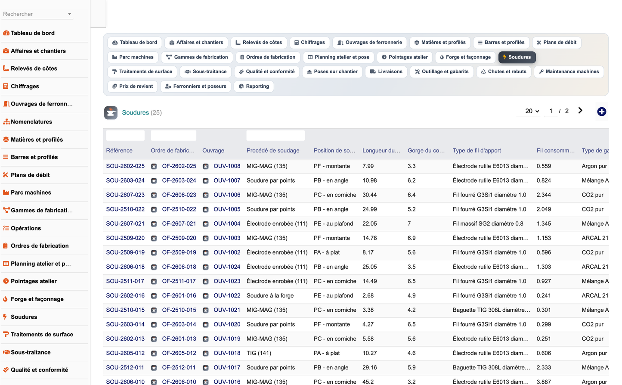Click the 'TIG (141)' procédé cell
The height and width of the screenshot is (385, 622).
coord(259,353)
